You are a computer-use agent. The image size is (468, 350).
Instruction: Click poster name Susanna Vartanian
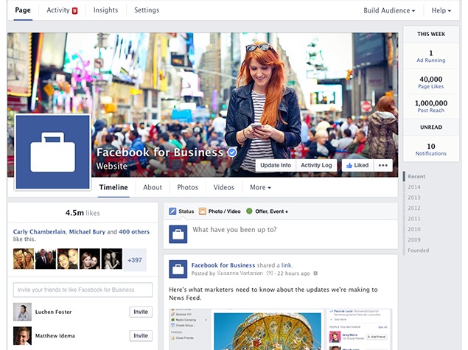tap(240, 273)
